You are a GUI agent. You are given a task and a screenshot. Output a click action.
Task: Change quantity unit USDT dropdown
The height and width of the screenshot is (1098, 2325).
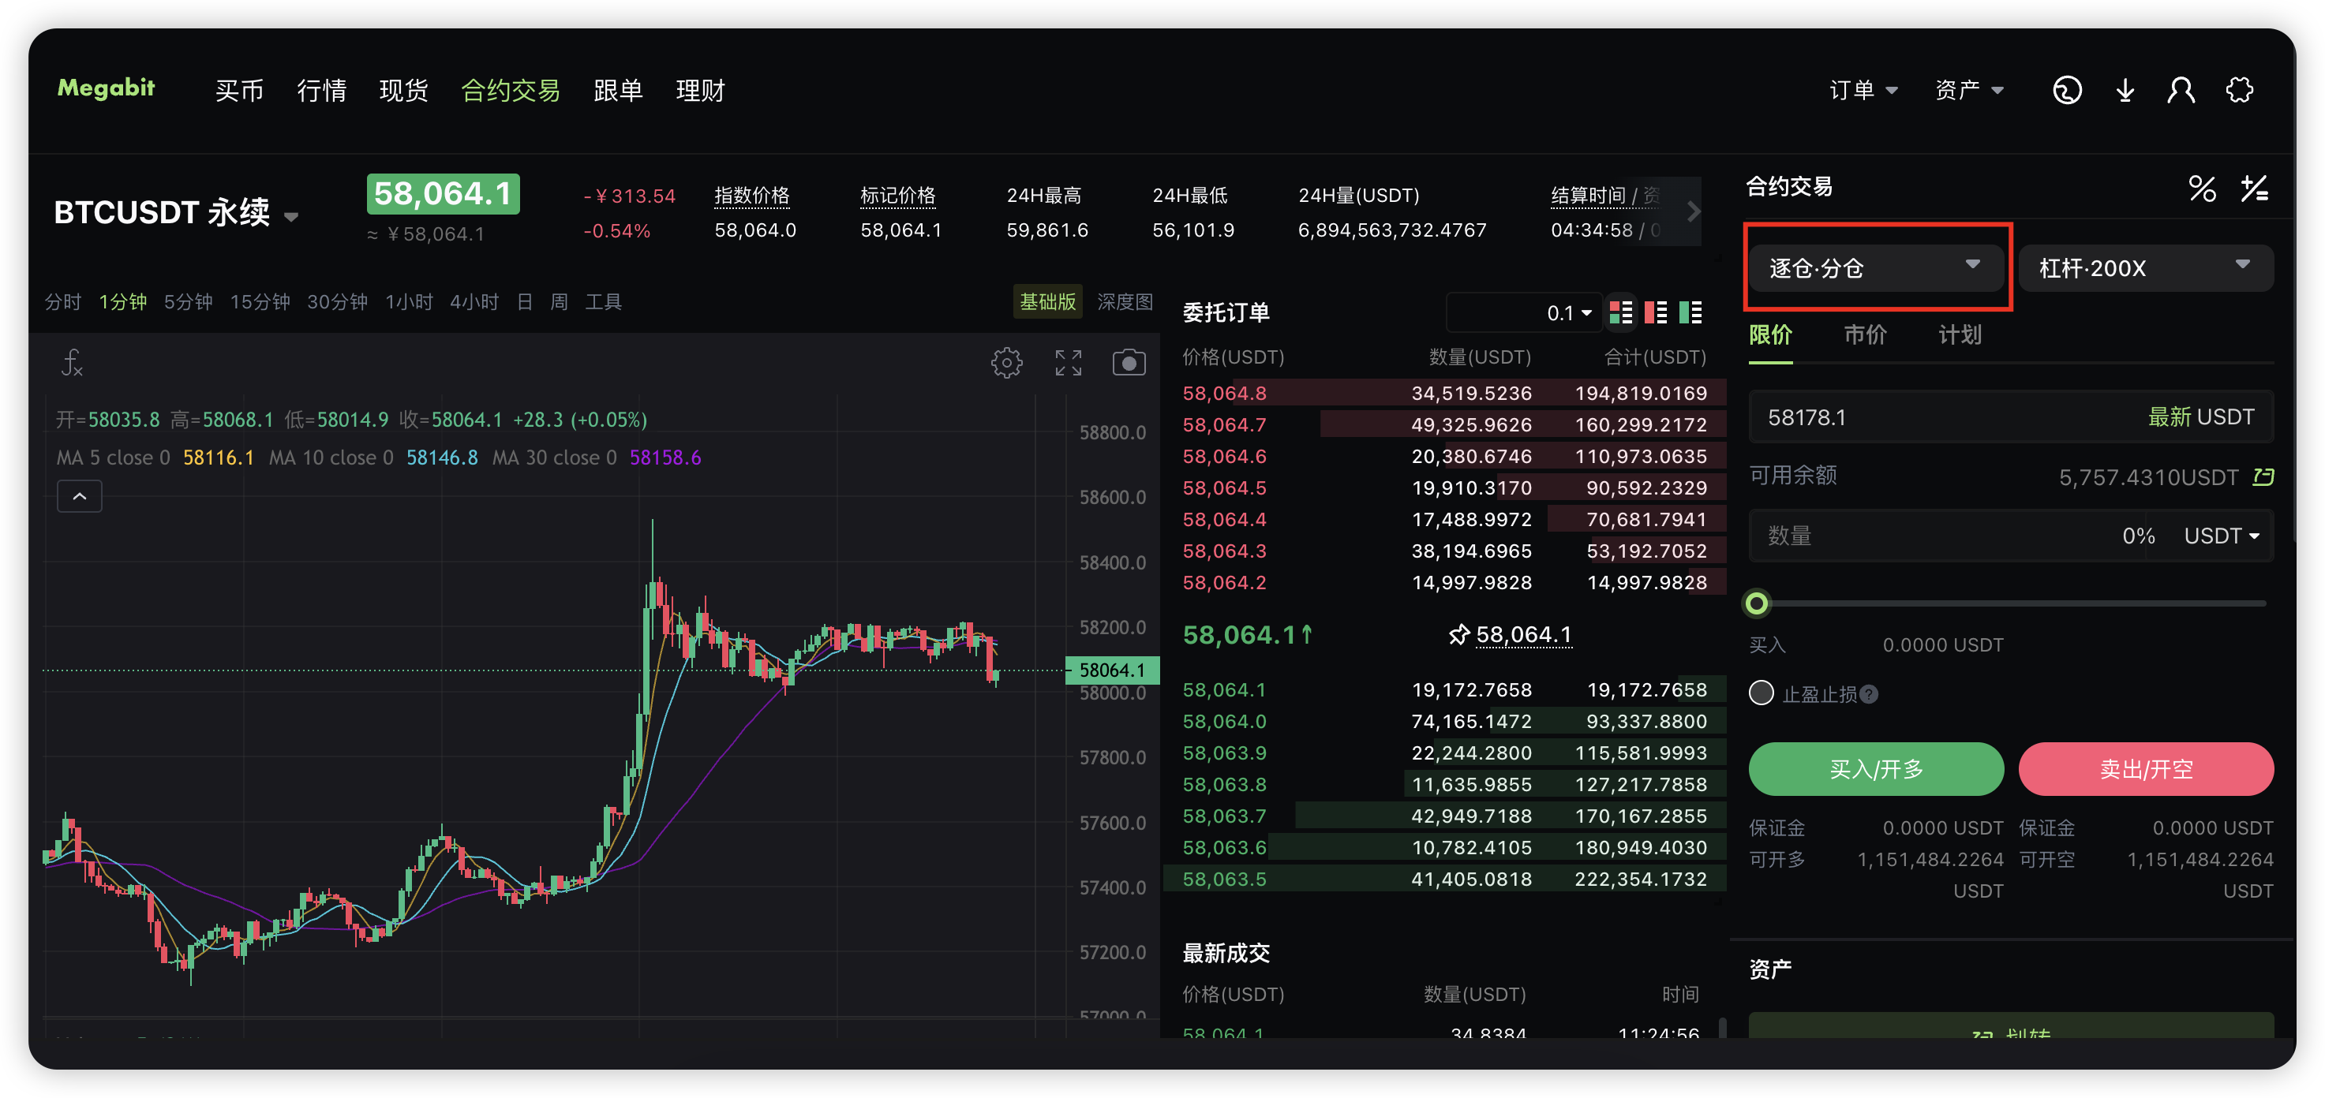(x=2221, y=536)
